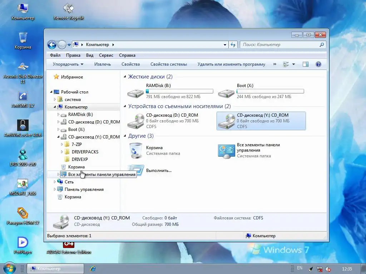
Task: Select the Корзина desktop icon
Action: [x=23, y=41]
